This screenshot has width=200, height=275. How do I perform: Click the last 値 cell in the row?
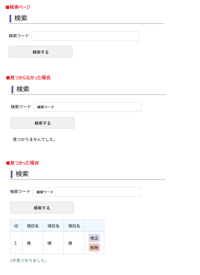(x=70, y=243)
